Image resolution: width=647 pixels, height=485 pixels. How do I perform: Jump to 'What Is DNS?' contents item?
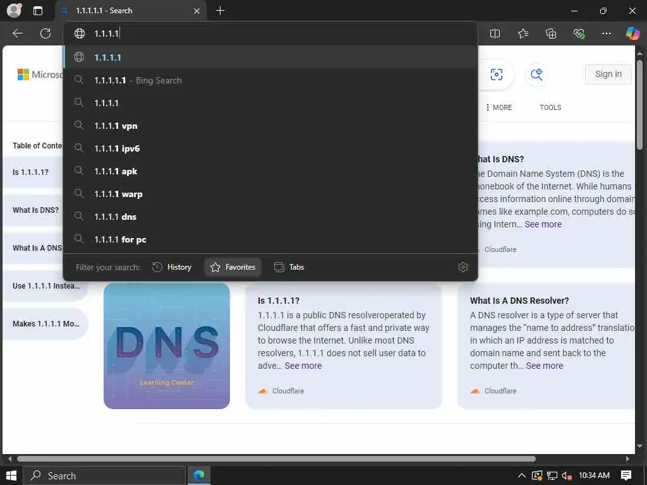coord(33,210)
